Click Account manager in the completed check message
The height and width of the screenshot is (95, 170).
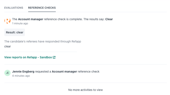coord(30,19)
